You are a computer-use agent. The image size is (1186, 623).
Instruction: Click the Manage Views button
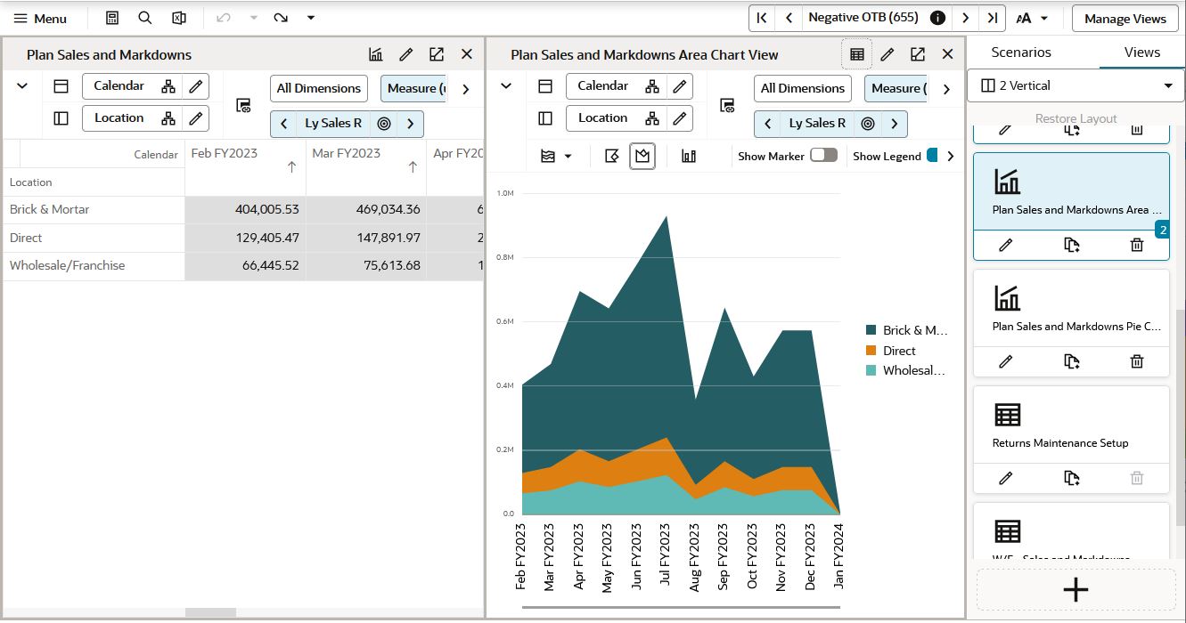(x=1125, y=18)
